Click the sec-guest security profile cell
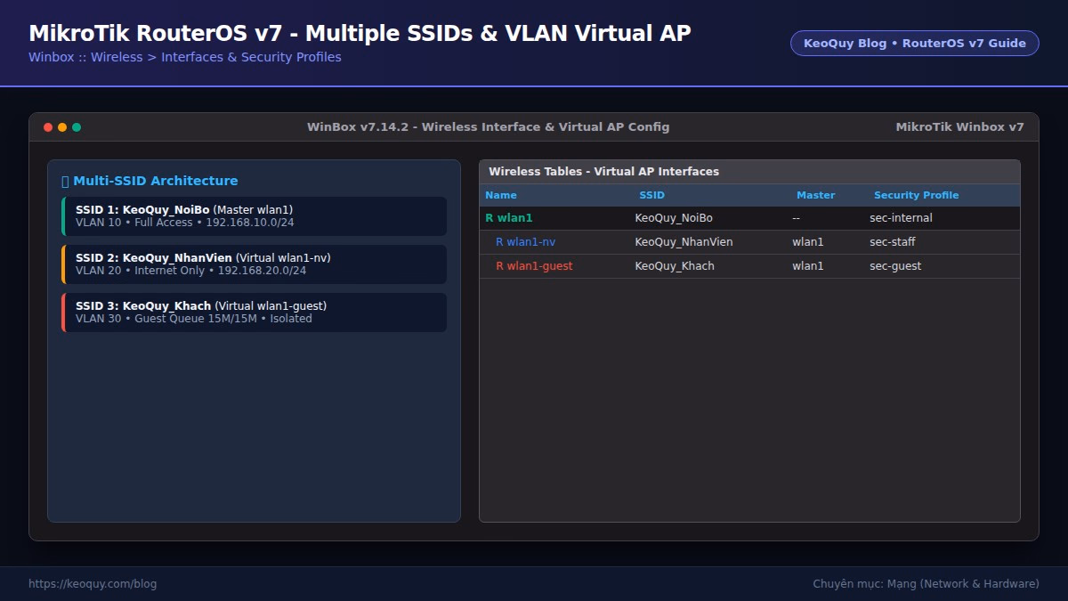The height and width of the screenshot is (601, 1068). (x=895, y=266)
